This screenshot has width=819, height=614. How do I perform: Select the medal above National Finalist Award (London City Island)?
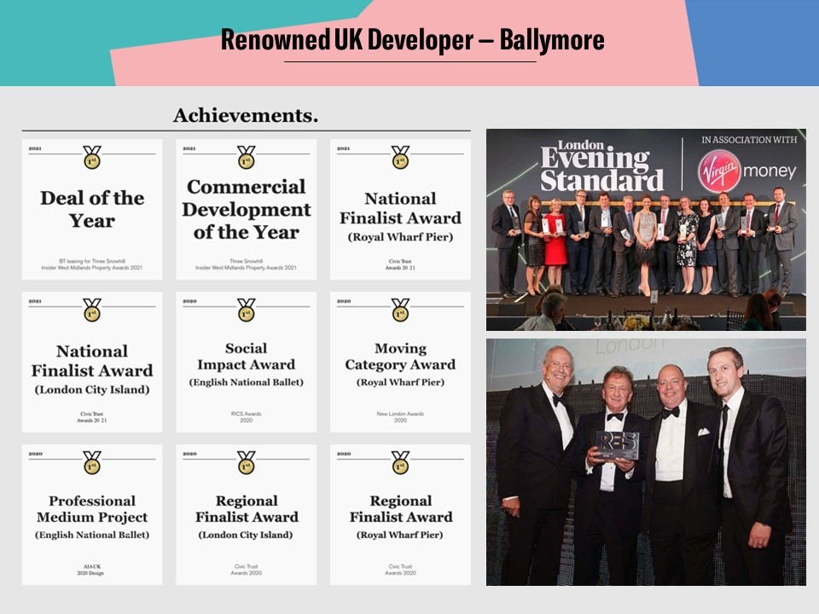click(x=92, y=310)
